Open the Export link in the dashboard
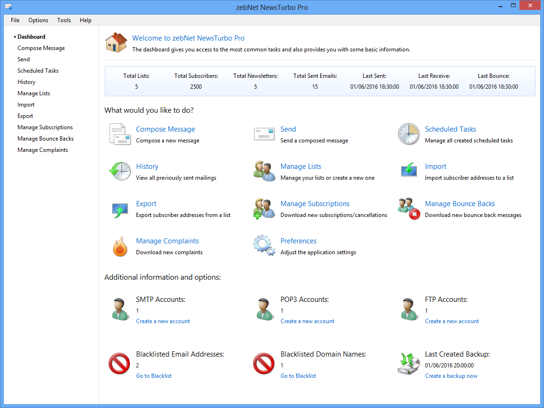This screenshot has height=408, width=544. click(146, 204)
